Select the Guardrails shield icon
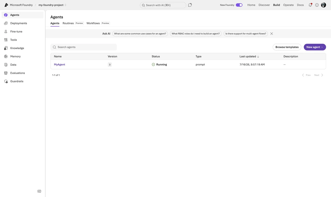331x197 pixels. (6, 81)
